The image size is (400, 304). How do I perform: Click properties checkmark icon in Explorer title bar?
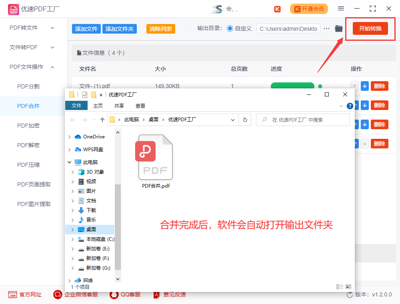pyautogui.click(x=85, y=95)
